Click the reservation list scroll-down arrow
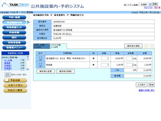161x121 pixels. 28,69
